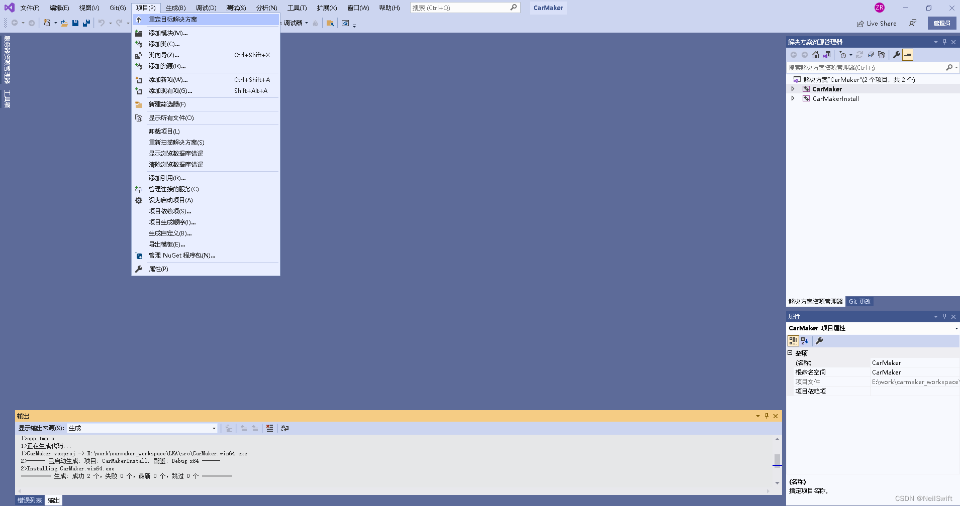Collapse all in Solution Explorer toolbar
960x506 pixels.
[x=871, y=55]
